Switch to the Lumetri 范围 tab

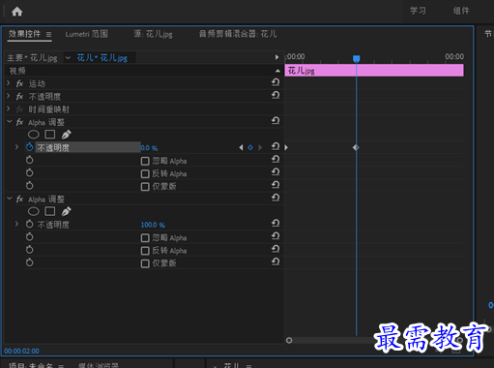86,34
